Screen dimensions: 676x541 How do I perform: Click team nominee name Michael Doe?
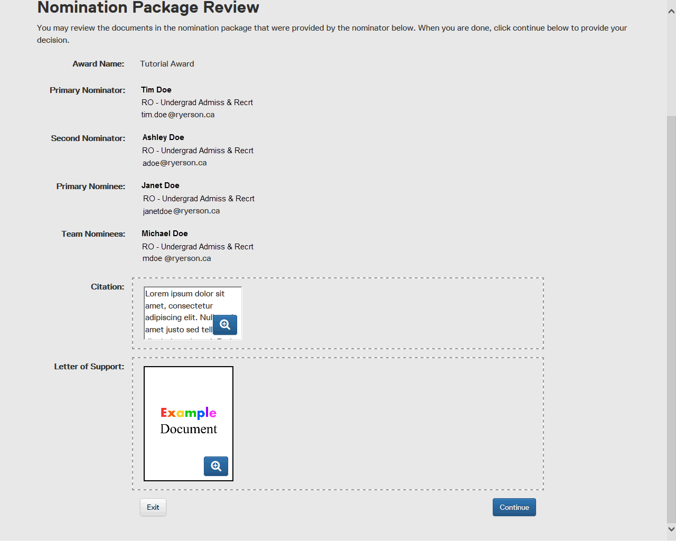(165, 234)
